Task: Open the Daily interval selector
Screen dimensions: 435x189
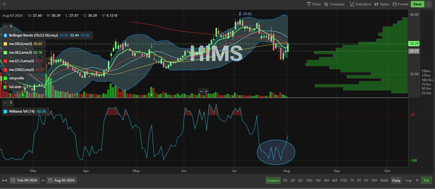Action: tap(396, 181)
